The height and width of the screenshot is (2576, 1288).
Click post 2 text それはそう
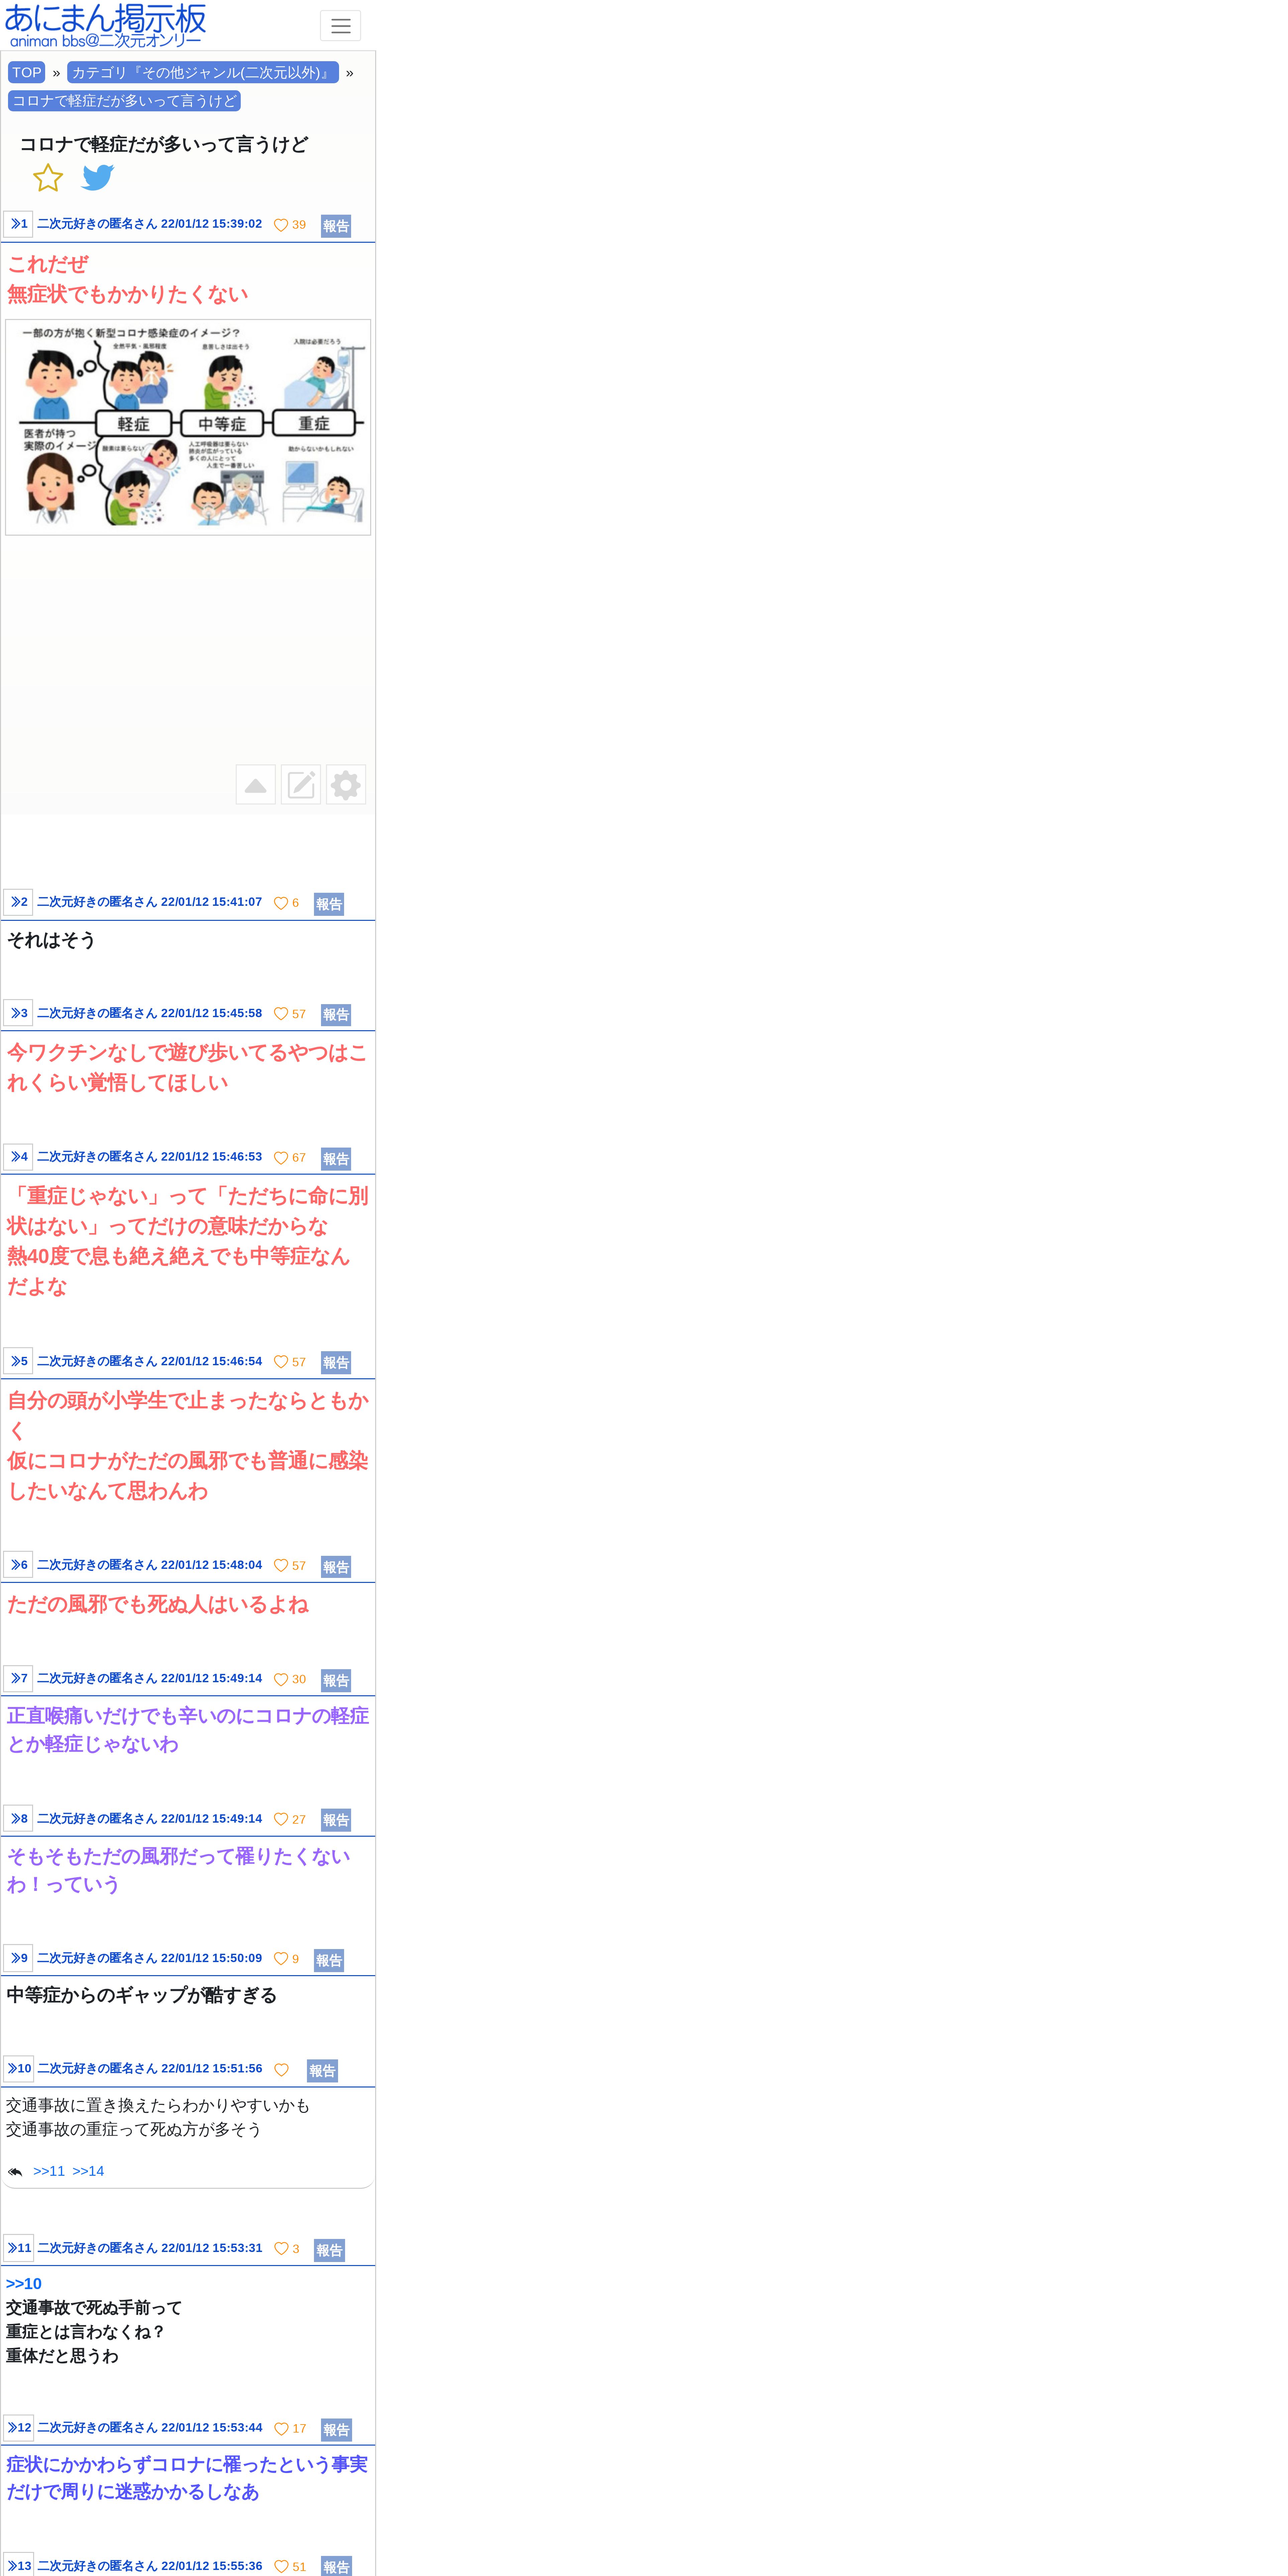51,940
